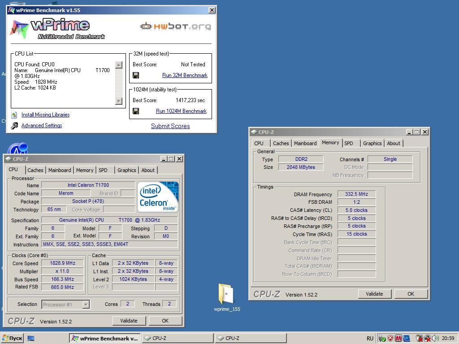The height and width of the screenshot is (344, 459).
Task: Click the Best Score 1417,233 sec value
Action: (x=190, y=100)
